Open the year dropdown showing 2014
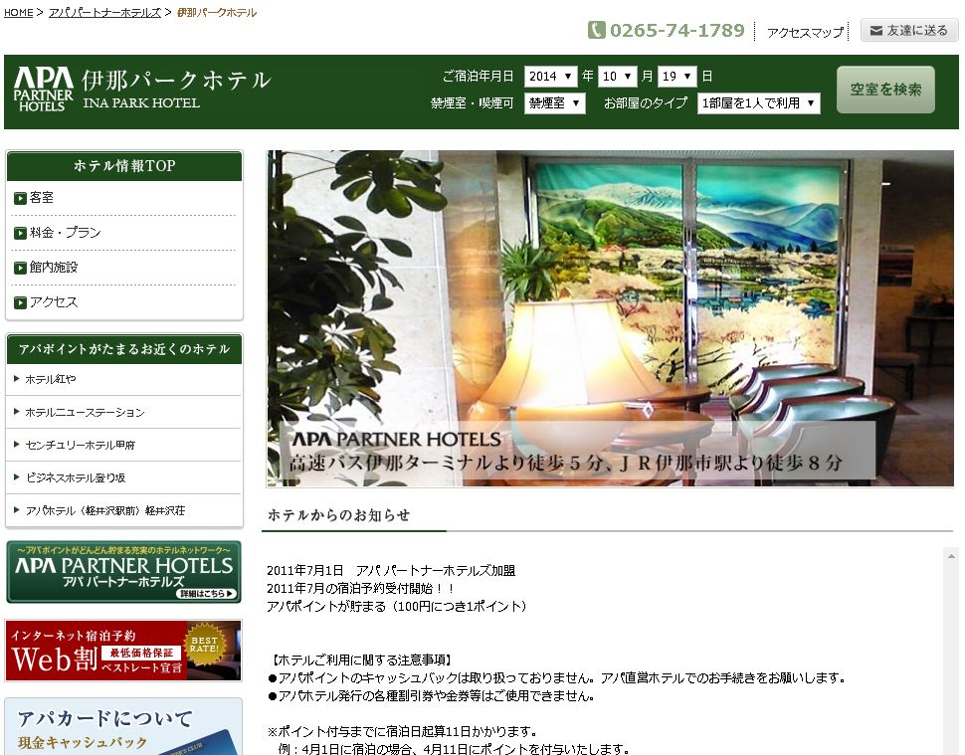This screenshot has height=755, width=965. coord(550,77)
